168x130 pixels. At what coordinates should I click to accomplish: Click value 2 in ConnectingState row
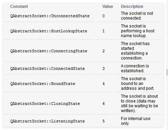click(103, 51)
